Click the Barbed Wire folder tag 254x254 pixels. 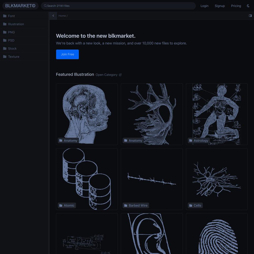pyautogui.click(x=136, y=205)
